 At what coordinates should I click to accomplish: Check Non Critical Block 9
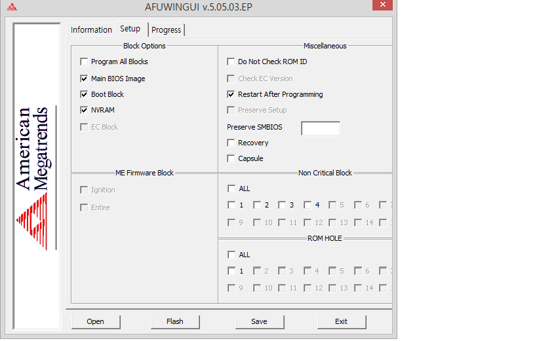[231, 223]
